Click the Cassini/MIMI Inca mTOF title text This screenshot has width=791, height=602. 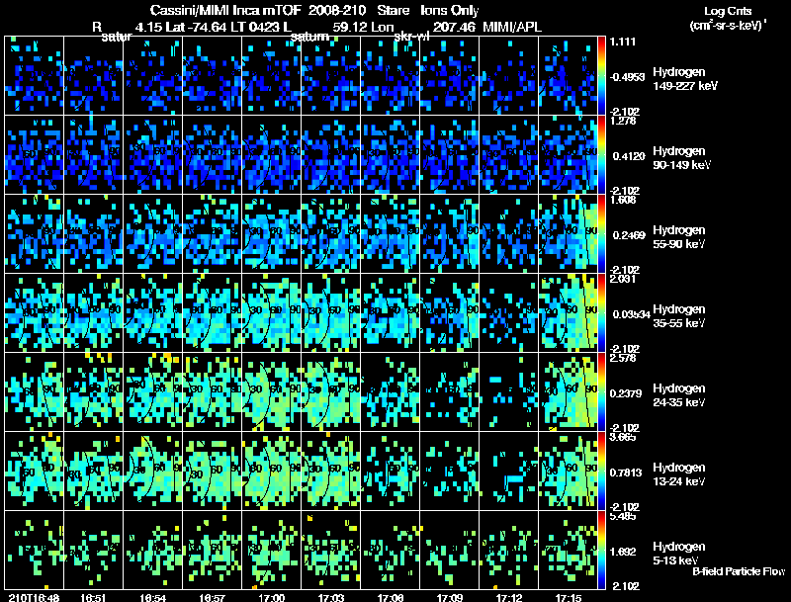tap(225, 10)
